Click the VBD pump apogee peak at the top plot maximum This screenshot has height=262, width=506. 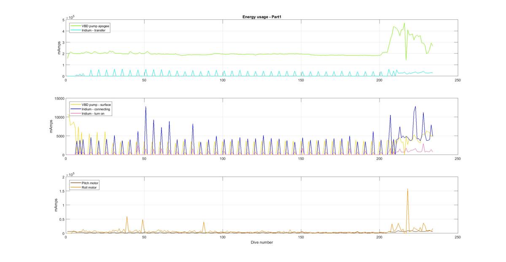[404, 24]
